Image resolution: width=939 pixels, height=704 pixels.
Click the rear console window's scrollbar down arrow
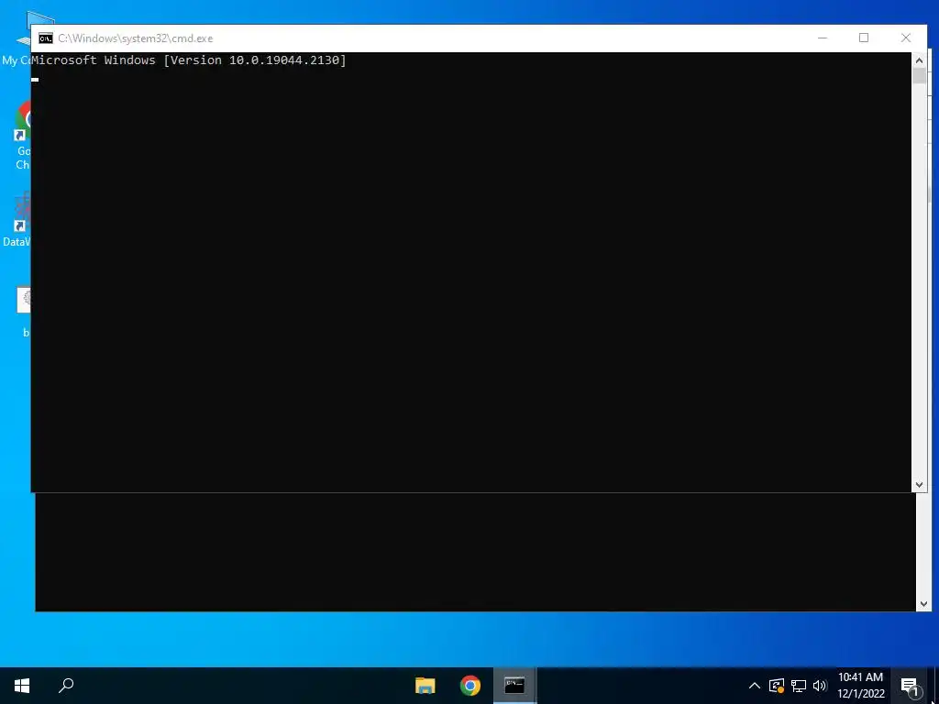point(922,604)
